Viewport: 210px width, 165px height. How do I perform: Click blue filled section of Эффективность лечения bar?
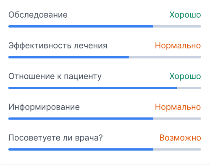pos(68,57)
